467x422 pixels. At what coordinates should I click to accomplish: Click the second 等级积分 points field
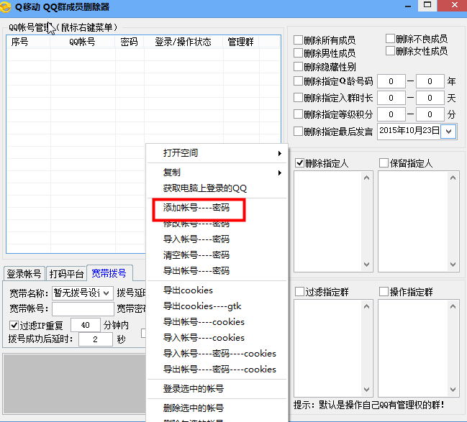pos(430,114)
